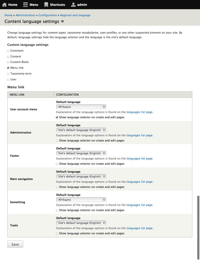Open the Shortcuts menu in the toolbar

54,4
